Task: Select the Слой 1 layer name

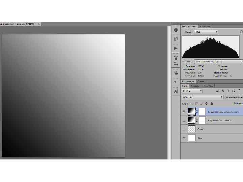Action: [x=201, y=129]
